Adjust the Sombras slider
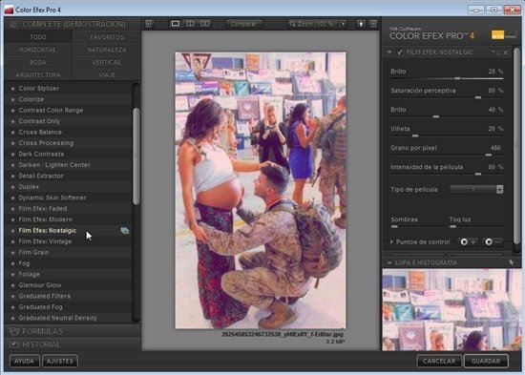 (394, 227)
